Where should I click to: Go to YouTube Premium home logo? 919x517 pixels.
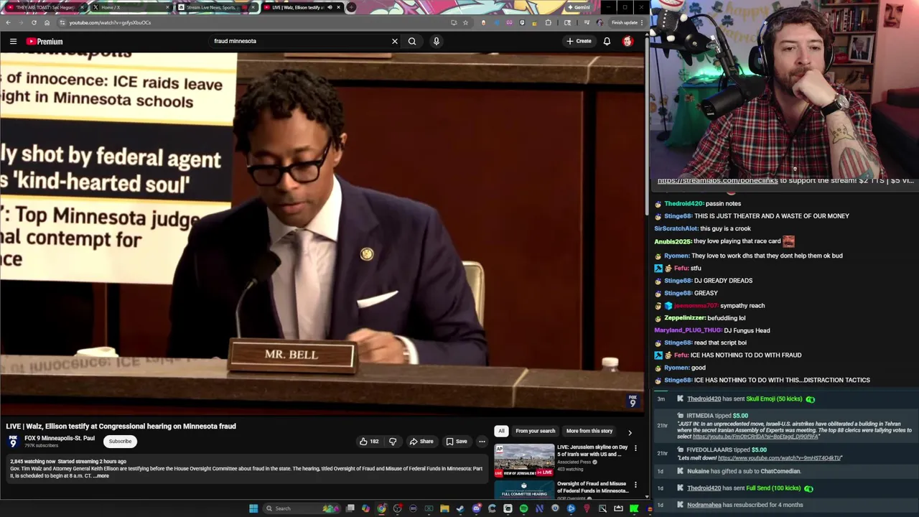click(45, 41)
